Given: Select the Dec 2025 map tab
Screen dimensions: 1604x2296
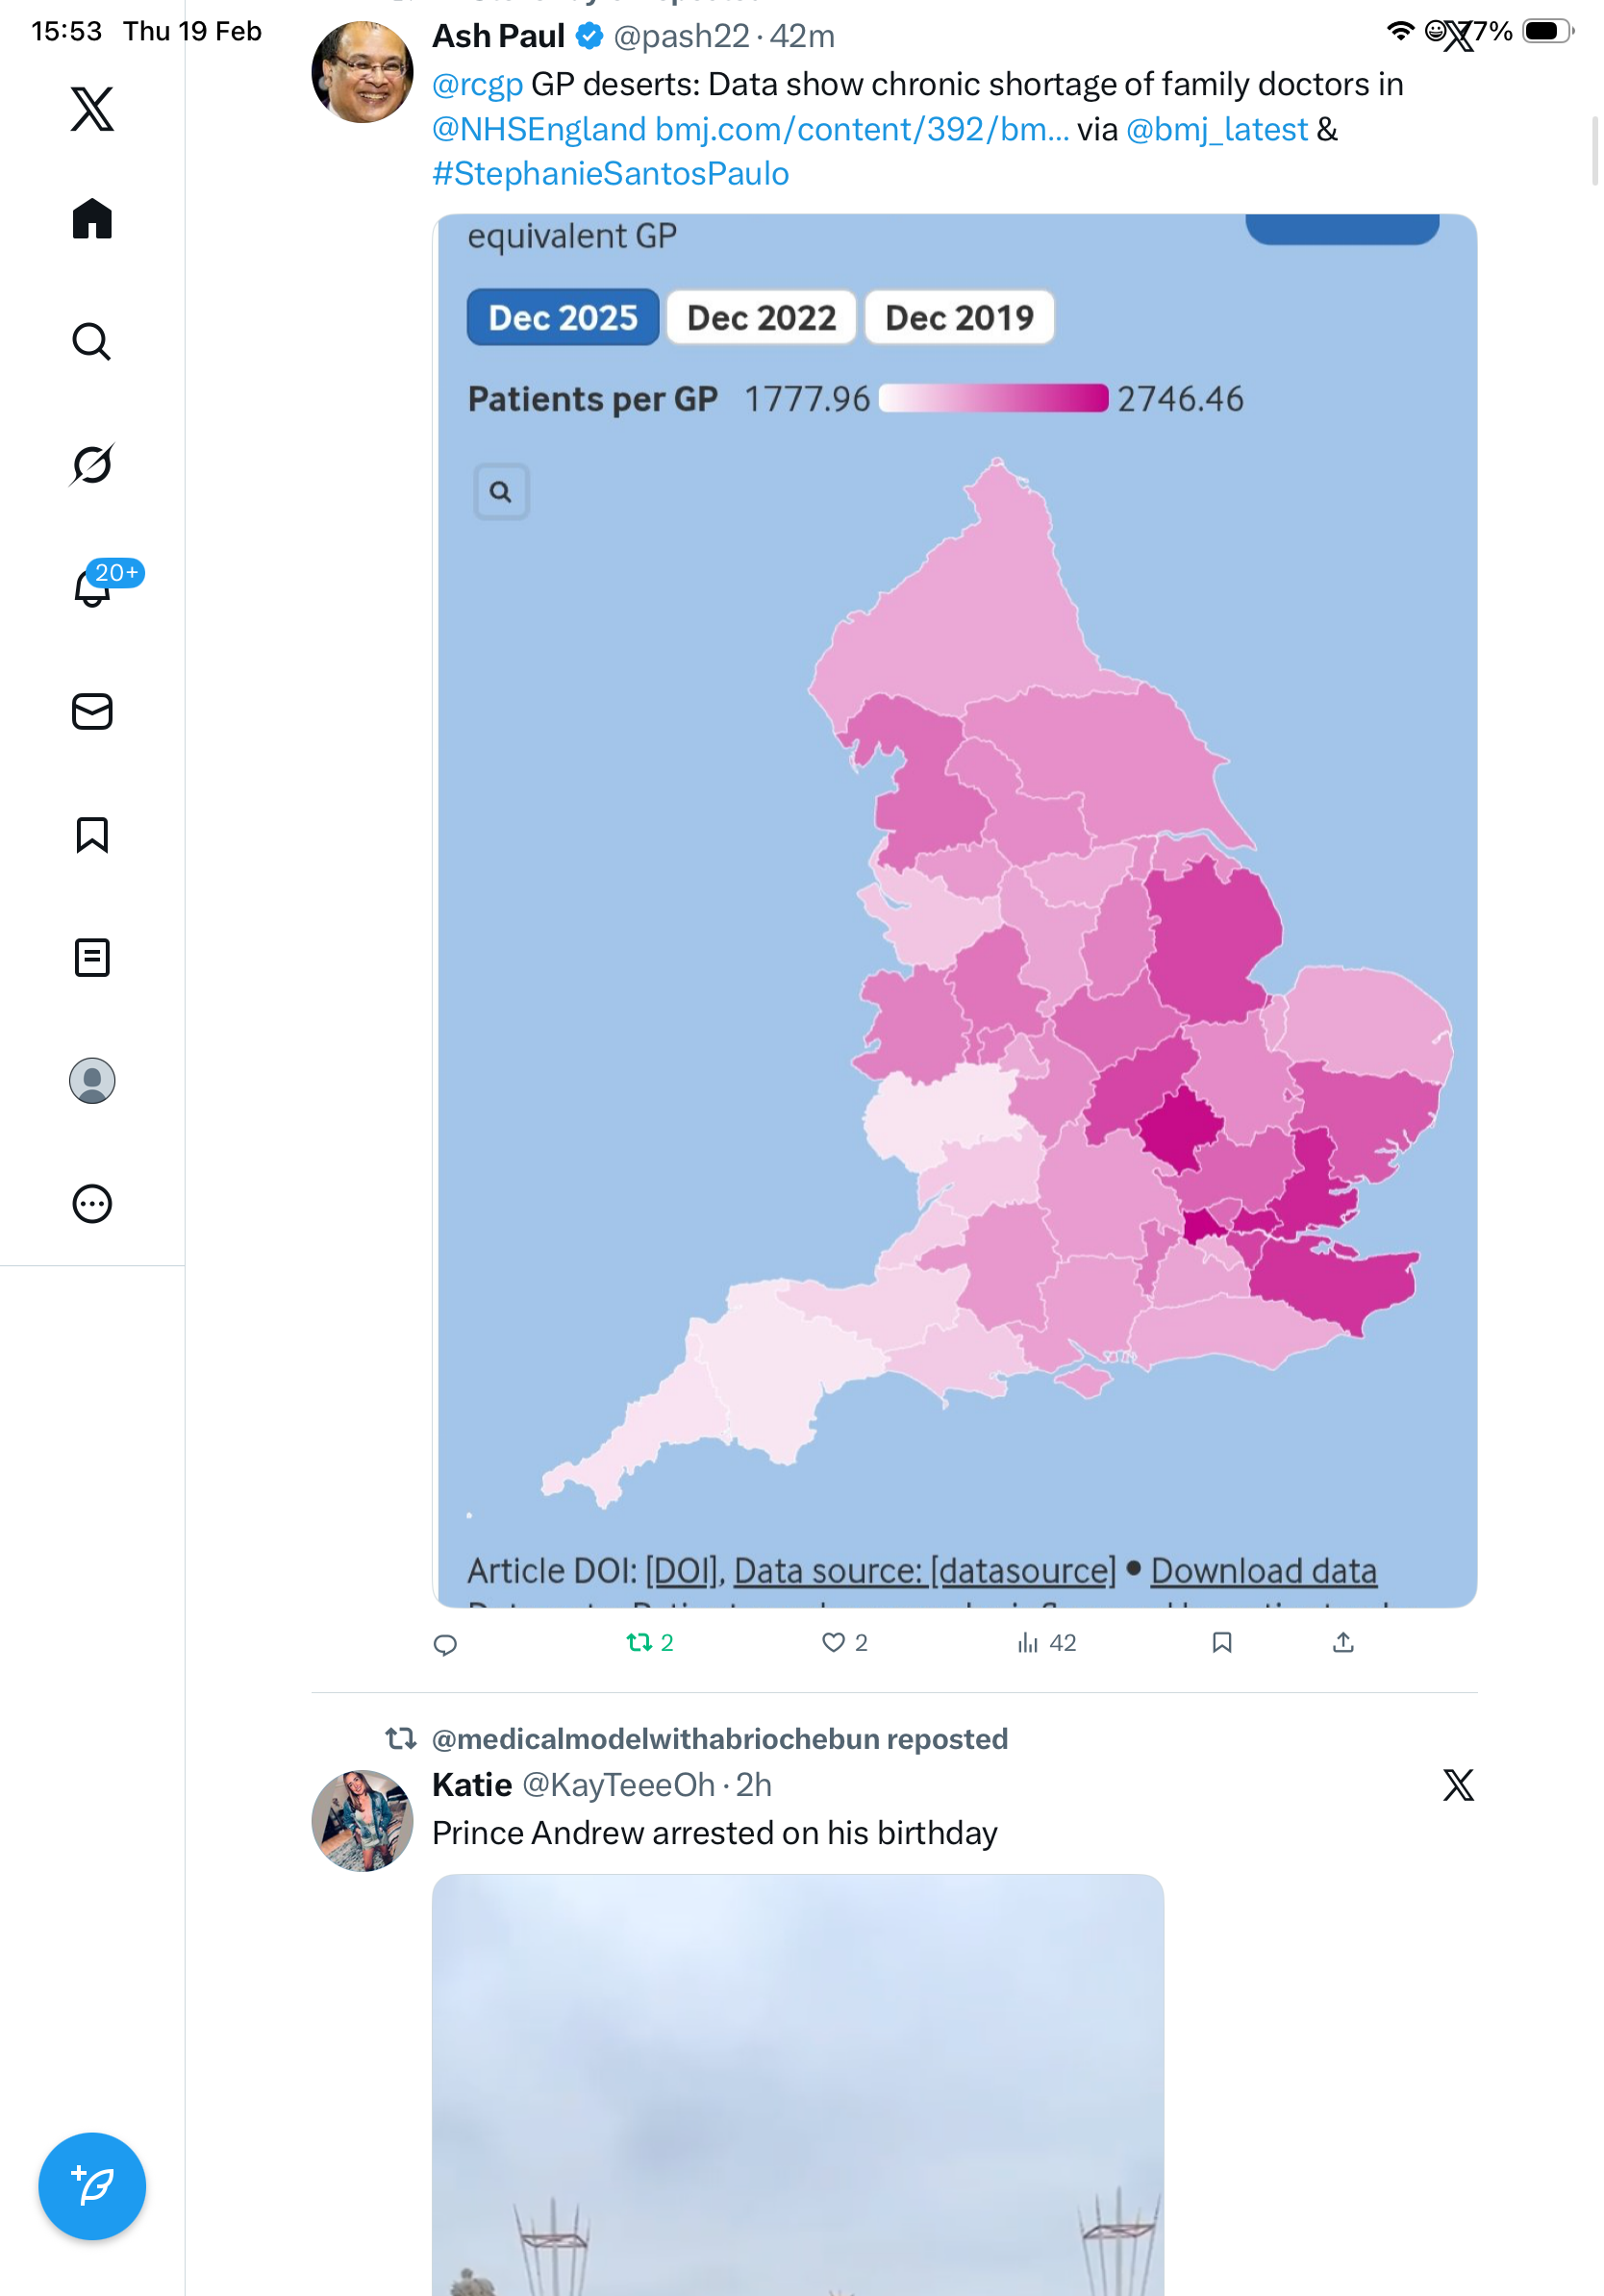Looking at the screenshot, I should point(563,318).
